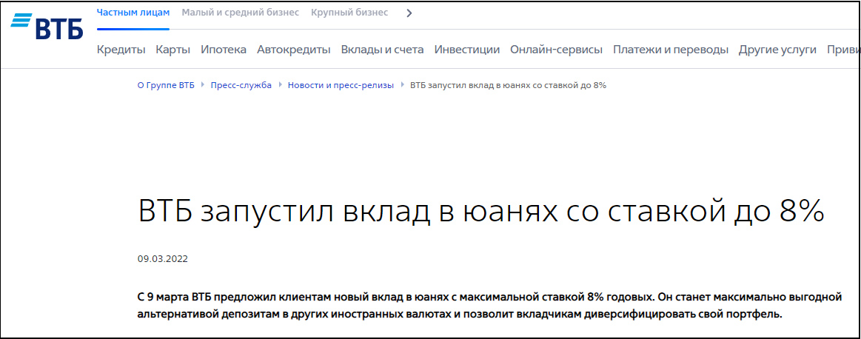
Task: Switch to Малый и средний бизнес tab
Action: [241, 13]
